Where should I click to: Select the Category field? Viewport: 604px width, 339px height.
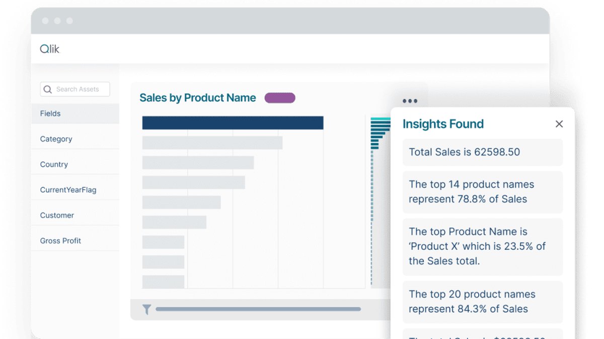coord(75,139)
